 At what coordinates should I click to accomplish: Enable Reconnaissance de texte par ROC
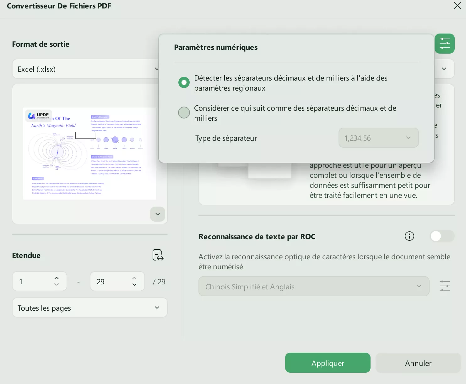pyautogui.click(x=442, y=236)
